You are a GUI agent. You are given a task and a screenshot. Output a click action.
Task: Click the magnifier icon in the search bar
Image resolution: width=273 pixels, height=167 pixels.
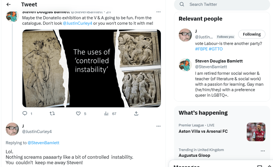click(x=182, y=4)
